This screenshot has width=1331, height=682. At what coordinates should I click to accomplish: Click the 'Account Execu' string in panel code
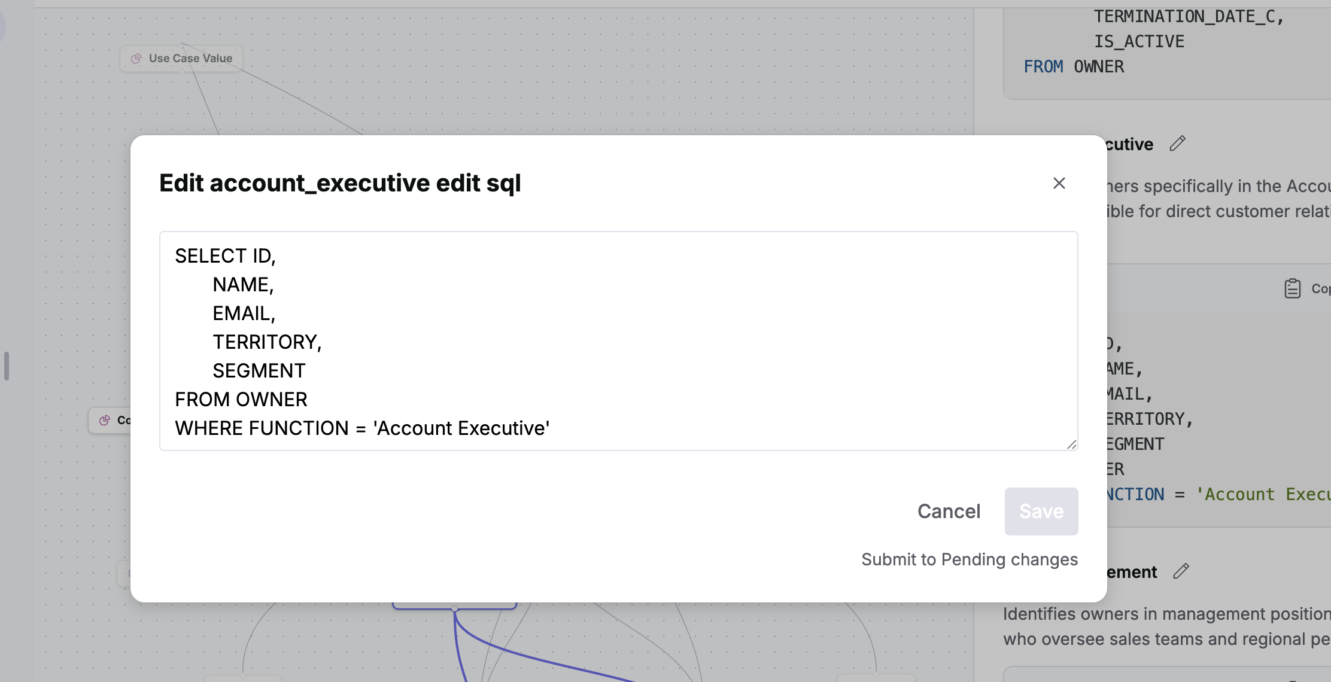point(1263,494)
